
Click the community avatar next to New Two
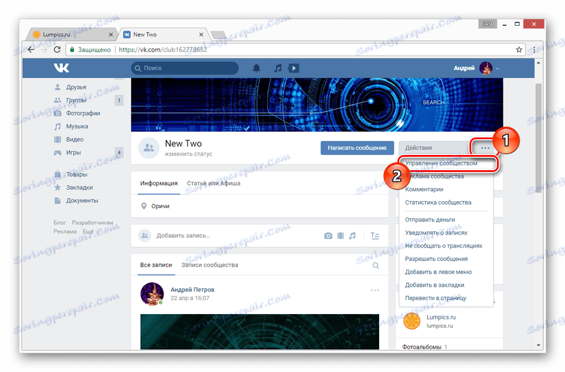click(x=149, y=148)
